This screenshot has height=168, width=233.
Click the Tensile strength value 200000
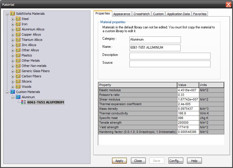point(188,123)
